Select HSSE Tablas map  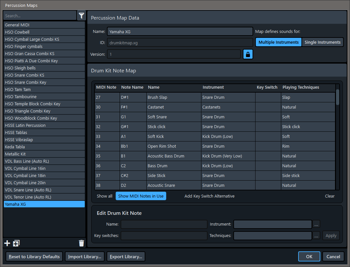click(44, 132)
